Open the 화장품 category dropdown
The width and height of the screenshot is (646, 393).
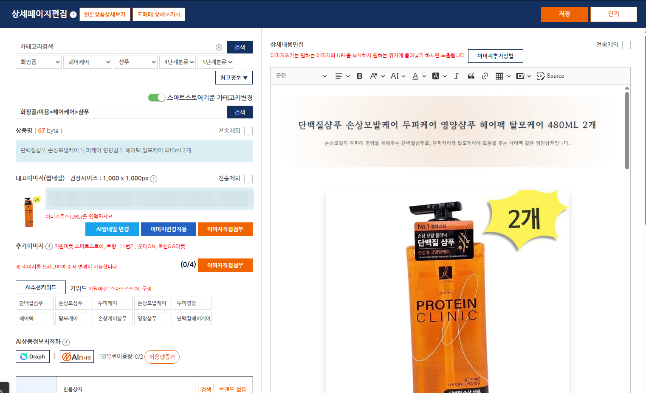tap(39, 62)
